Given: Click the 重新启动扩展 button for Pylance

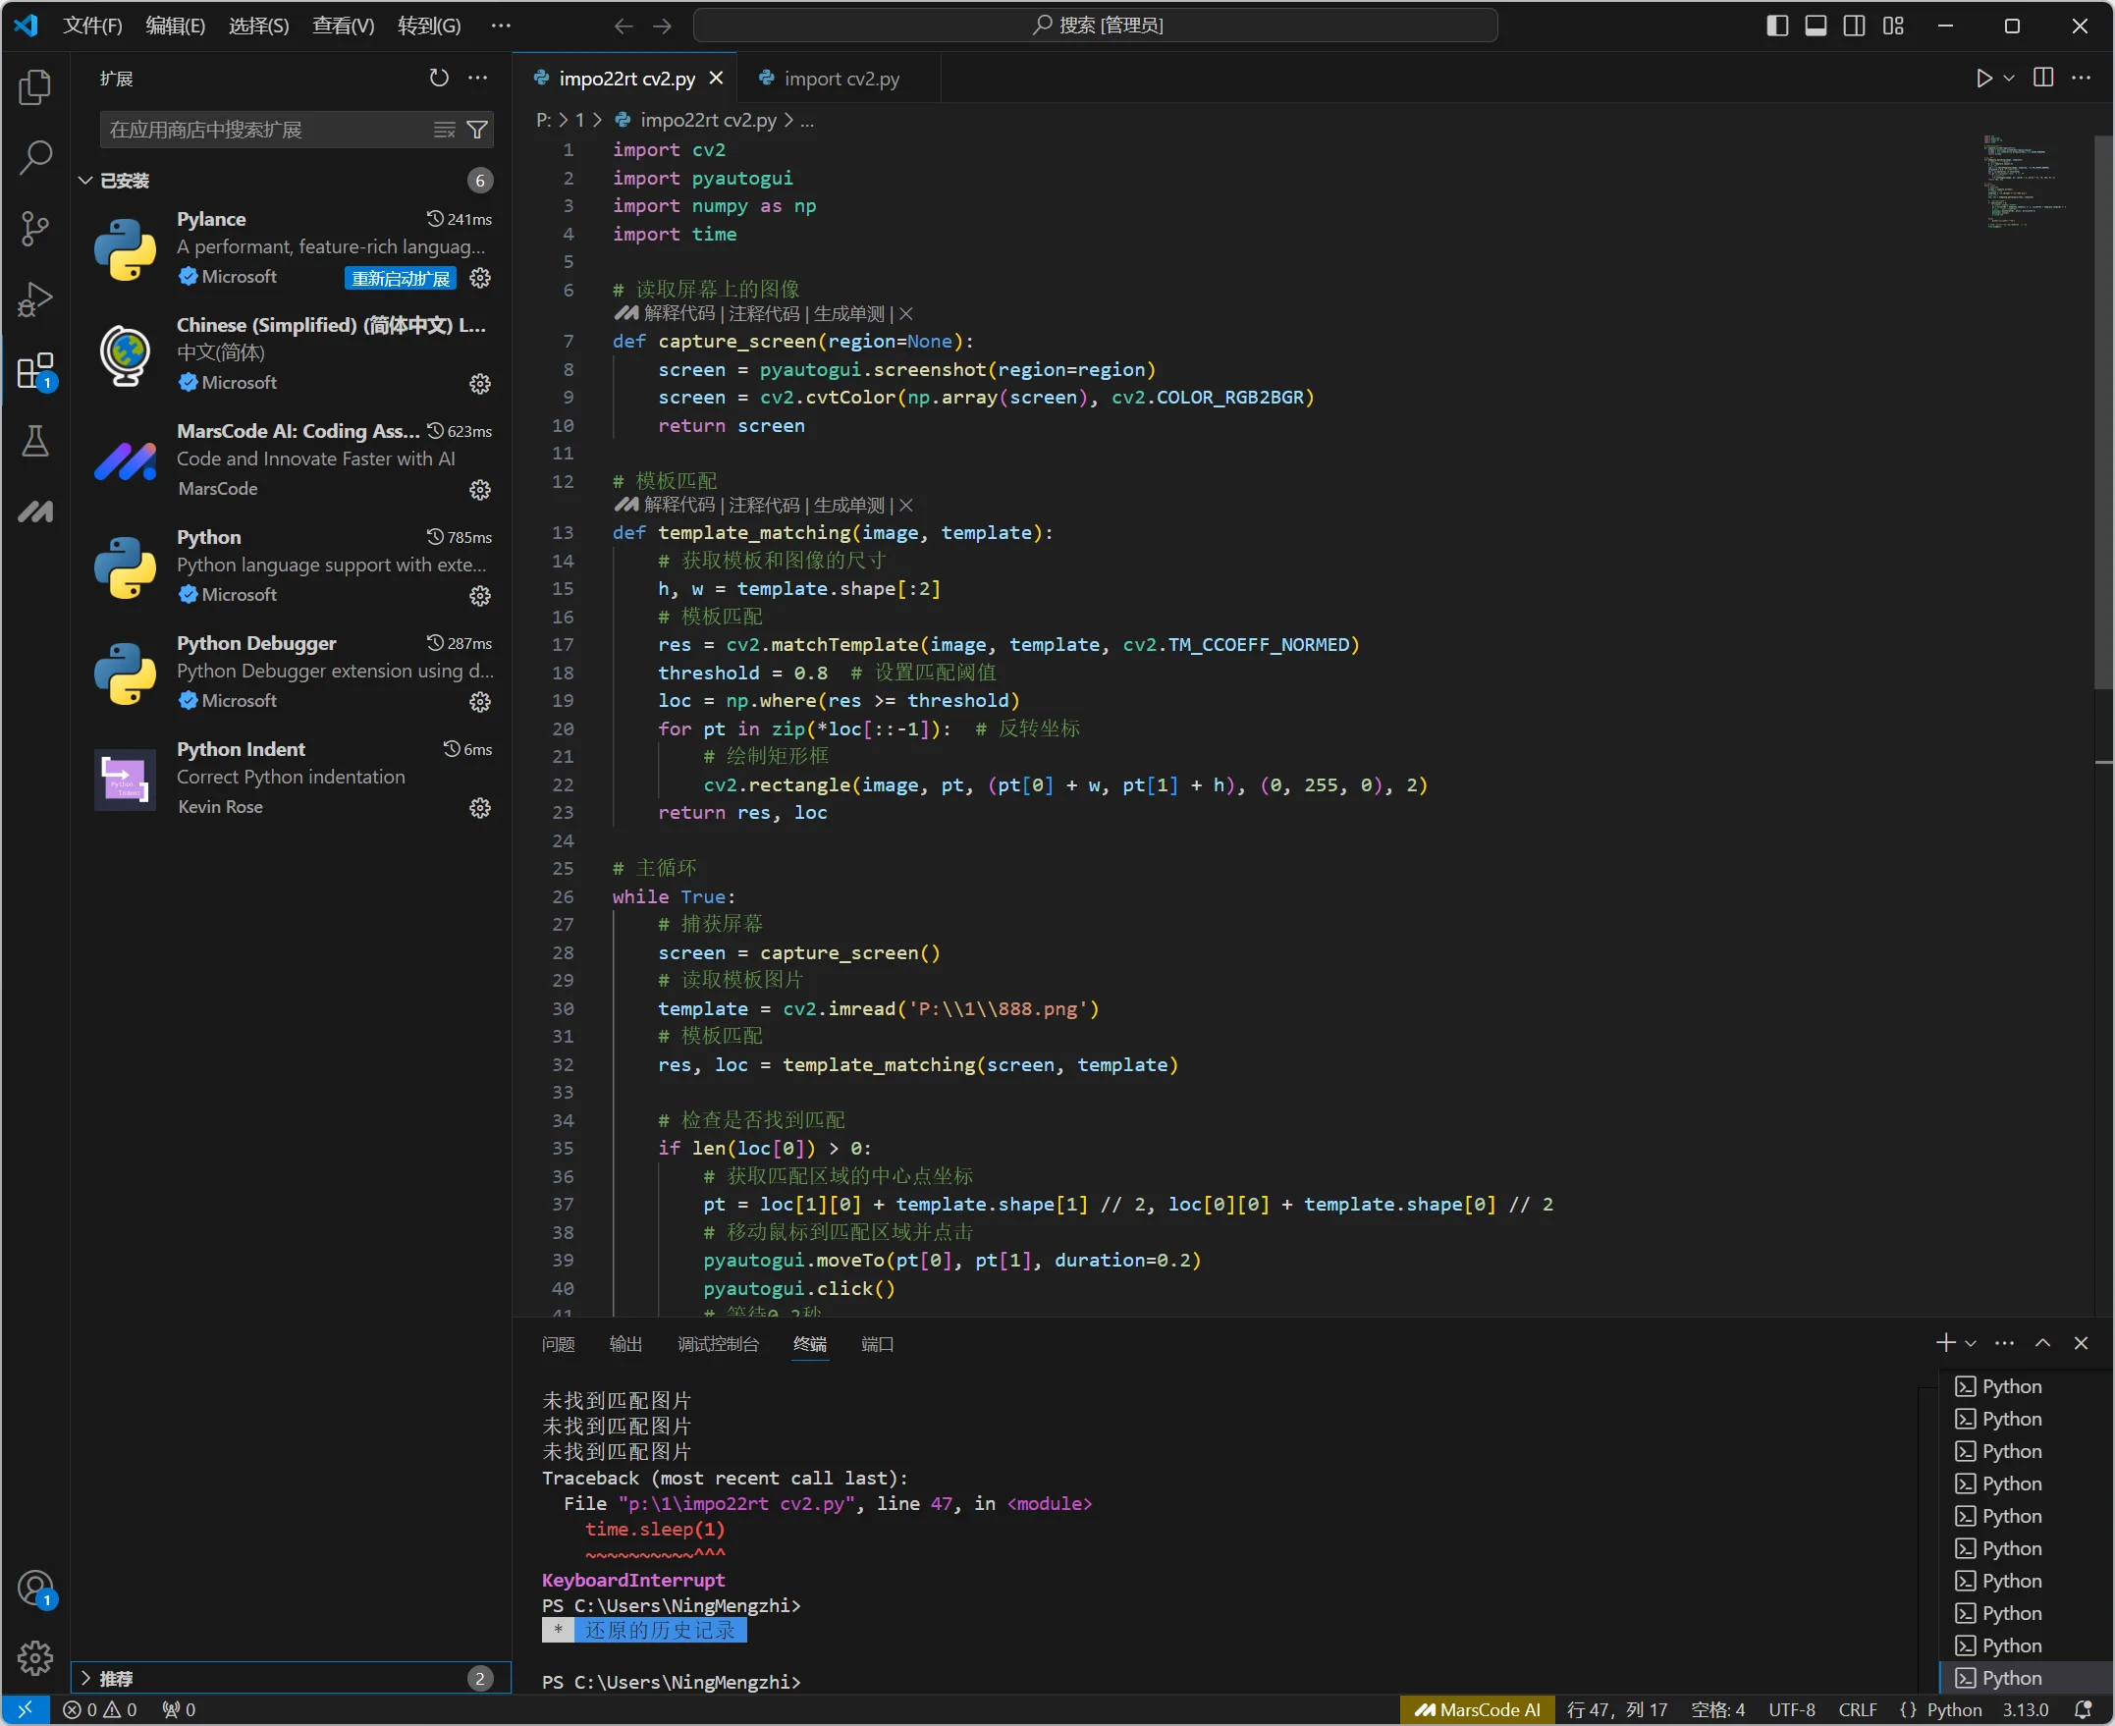Looking at the screenshot, I should (400, 279).
